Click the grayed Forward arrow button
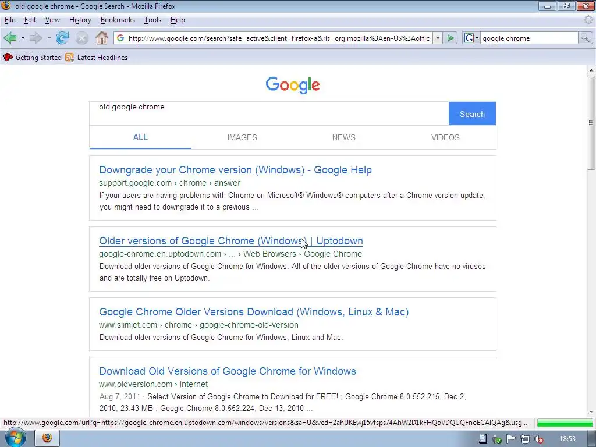This screenshot has width=596, height=447. (x=36, y=38)
